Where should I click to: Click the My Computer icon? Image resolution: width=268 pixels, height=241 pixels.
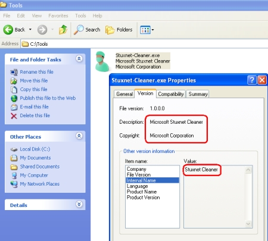[14, 176]
